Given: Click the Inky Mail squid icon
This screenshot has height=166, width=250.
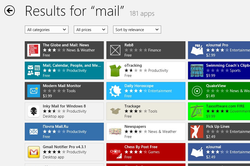Looking at the screenshot, I should click(34, 111).
